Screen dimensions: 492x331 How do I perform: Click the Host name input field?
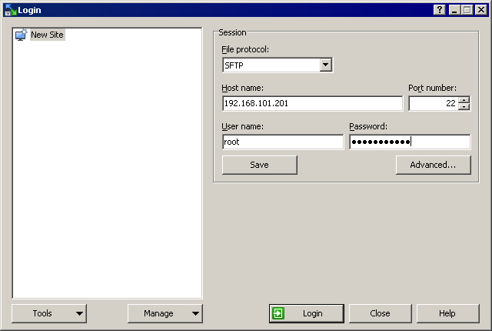click(x=312, y=103)
